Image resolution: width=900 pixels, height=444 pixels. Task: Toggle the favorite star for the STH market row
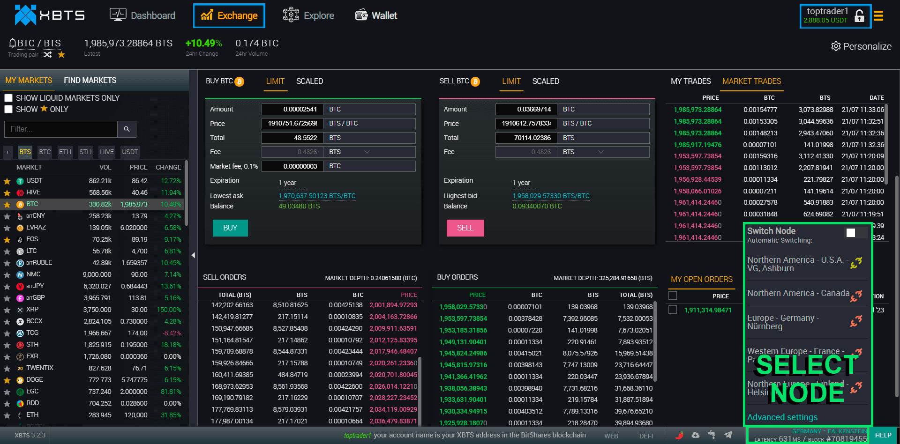(x=7, y=345)
